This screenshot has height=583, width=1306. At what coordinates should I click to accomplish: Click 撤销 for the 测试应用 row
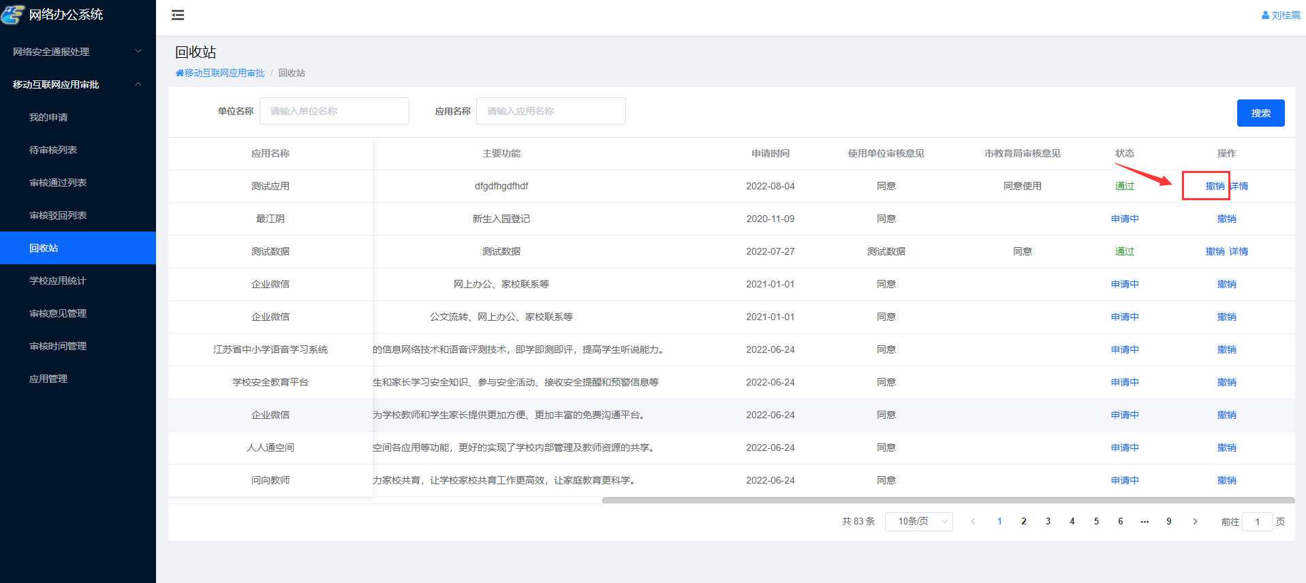click(x=1215, y=186)
